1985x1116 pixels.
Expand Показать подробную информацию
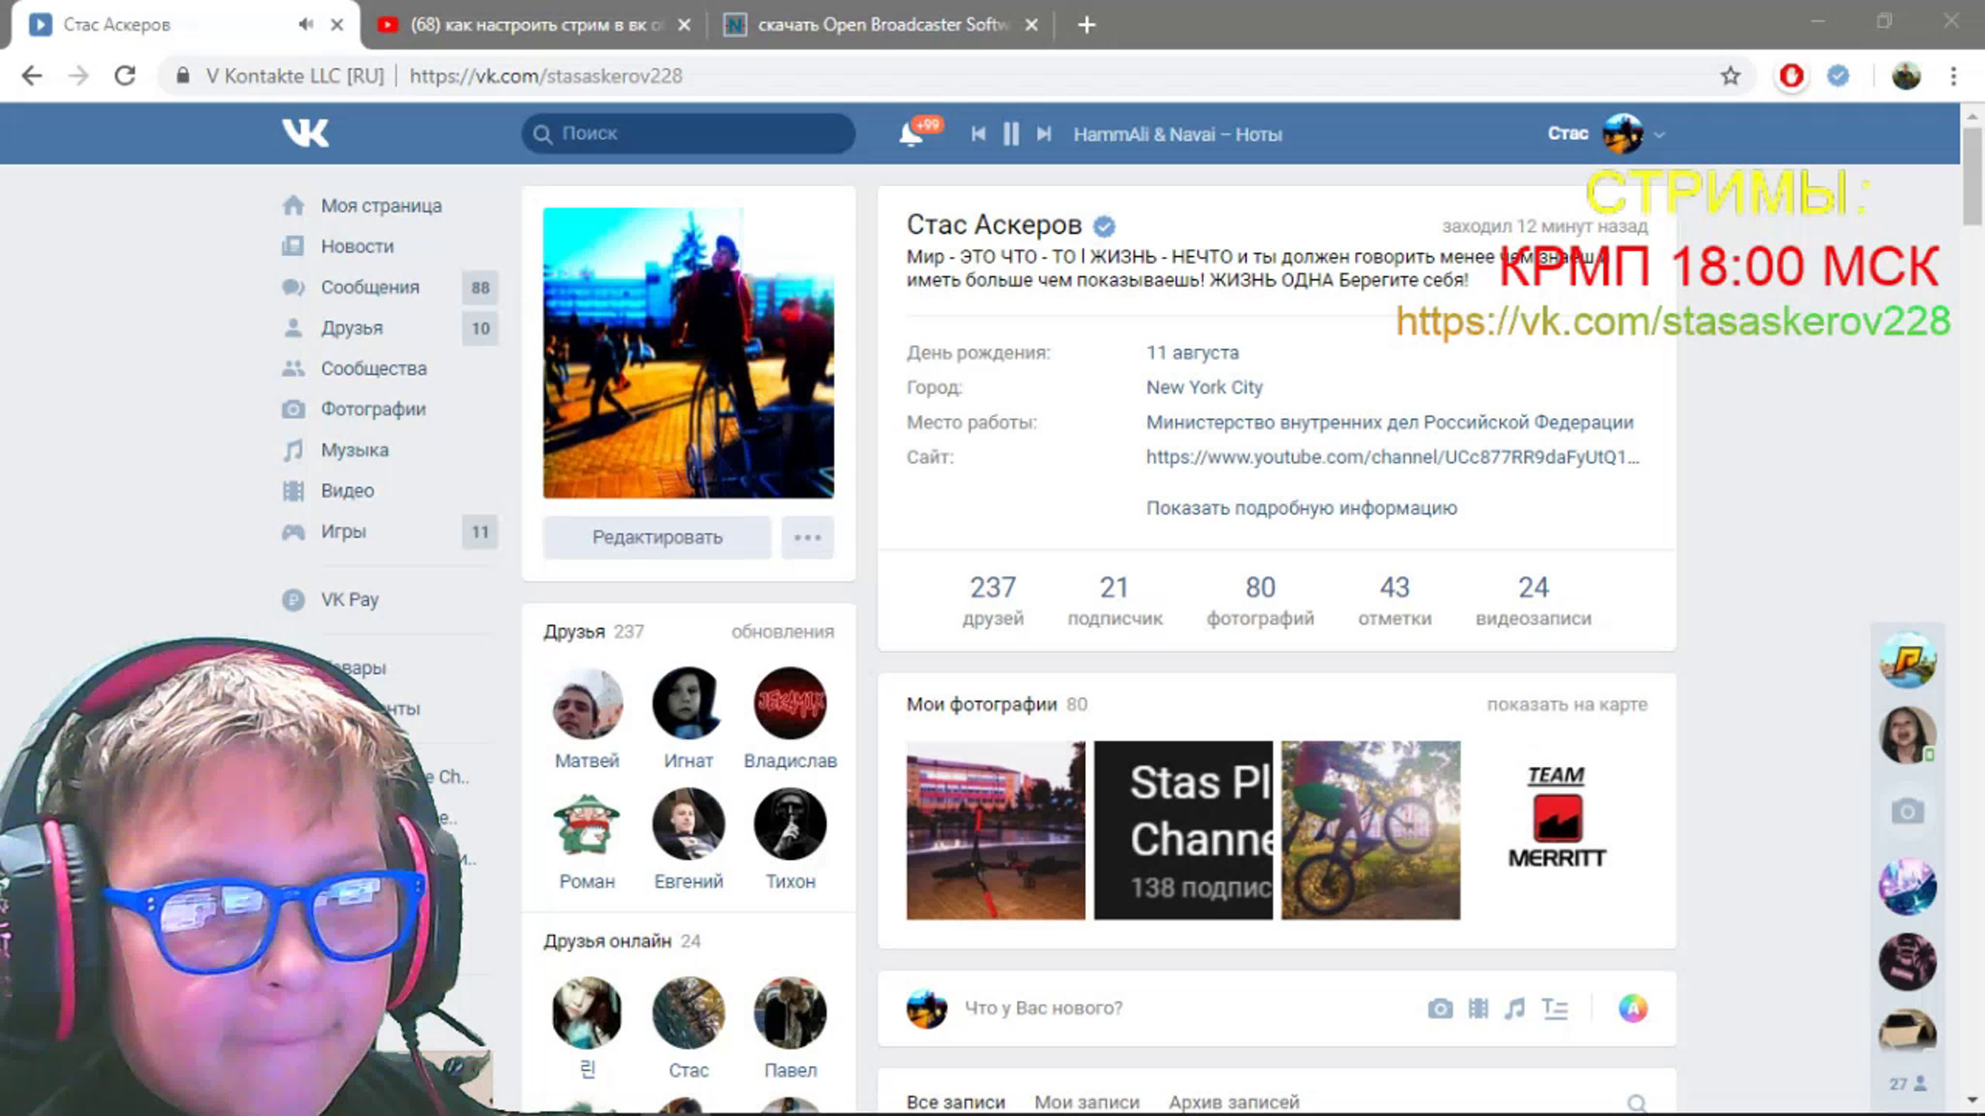point(1302,508)
